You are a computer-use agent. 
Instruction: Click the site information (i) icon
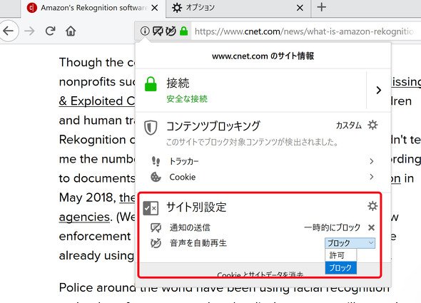pos(145,31)
